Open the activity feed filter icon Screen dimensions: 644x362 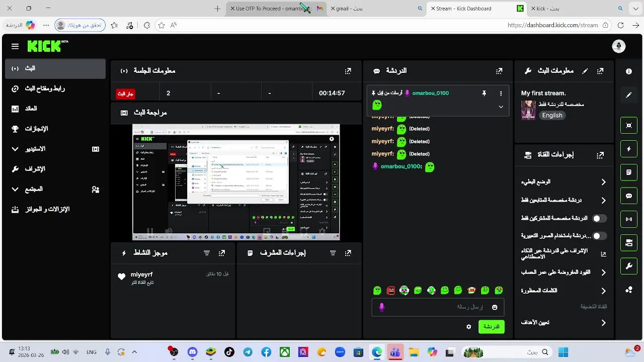[x=207, y=253]
